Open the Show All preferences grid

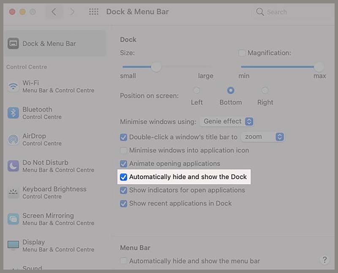coord(93,12)
